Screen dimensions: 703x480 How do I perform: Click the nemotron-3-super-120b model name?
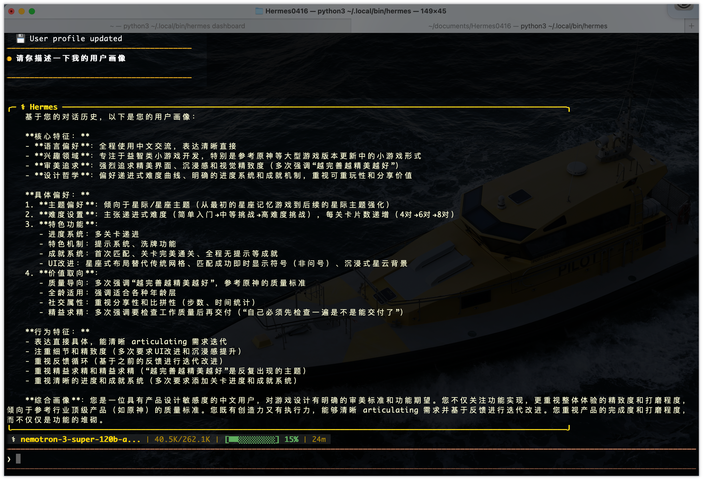coord(80,439)
